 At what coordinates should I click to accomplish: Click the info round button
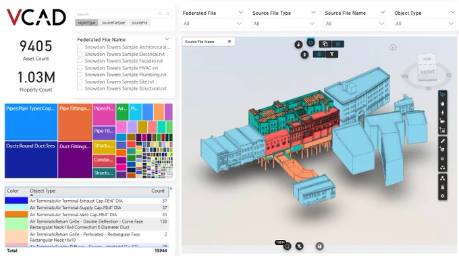[x=304, y=55]
